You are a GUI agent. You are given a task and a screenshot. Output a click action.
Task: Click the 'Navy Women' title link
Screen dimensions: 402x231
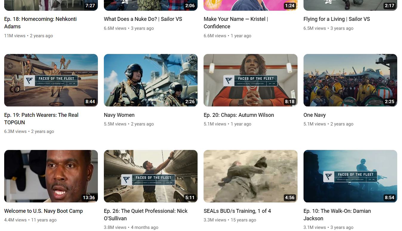pos(119,115)
